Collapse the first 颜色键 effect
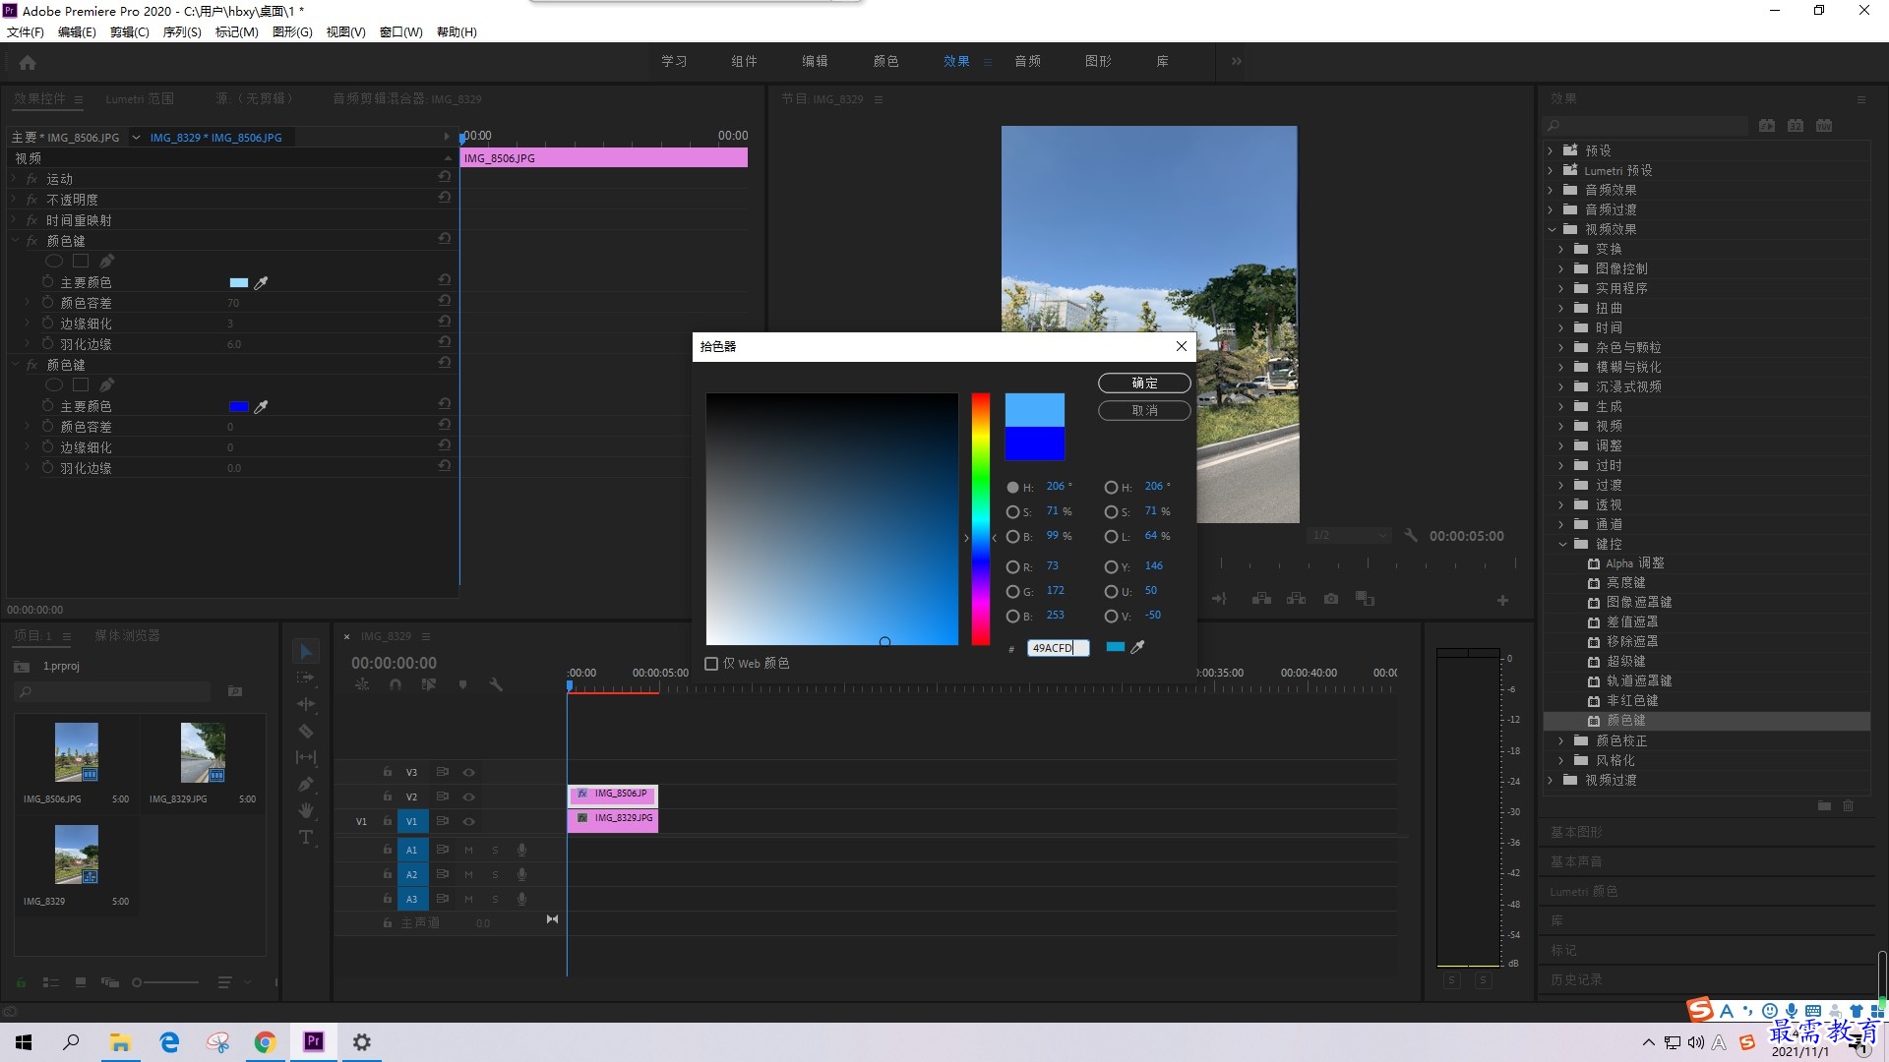This screenshot has height=1062, width=1889. click(x=16, y=240)
